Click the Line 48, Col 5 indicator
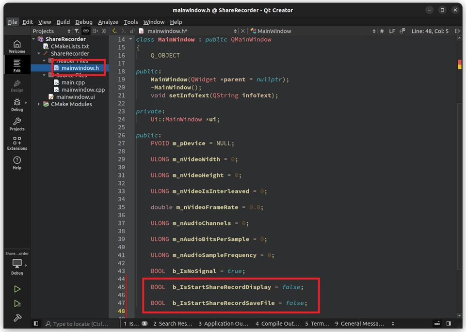Viewport: 466px width, 332px height. click(430, 31)
